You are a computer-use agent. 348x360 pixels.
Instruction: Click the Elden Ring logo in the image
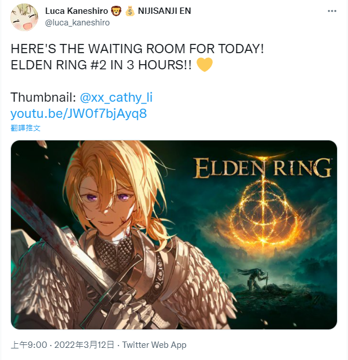262,168
